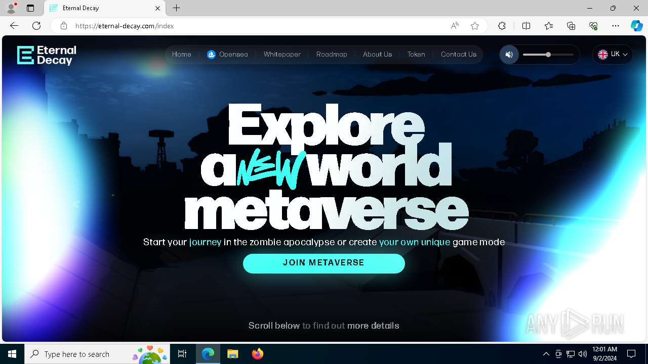This screenshot has width=648, height=364.
Task: Open Task View on taskbar
Action: pos(182,354)
